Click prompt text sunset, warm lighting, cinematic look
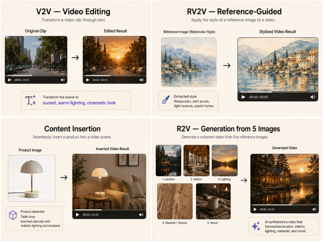The image size is (324, 243). tap(79, 103)
